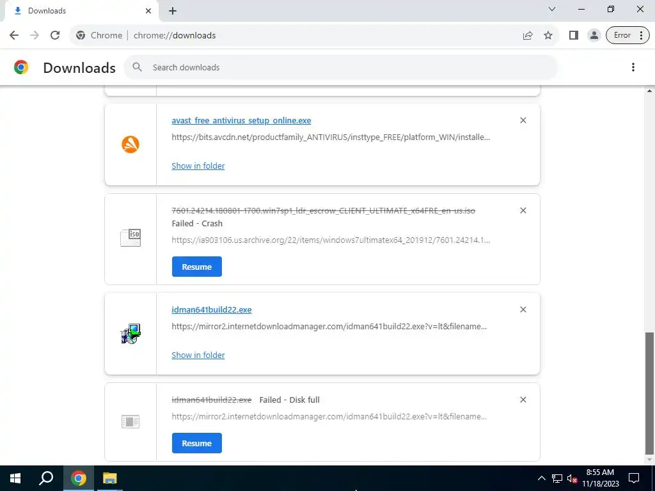Show avast installer in folder
Image resolution: width=655 pixels, height=491 pixels.
tap(198, 166)
